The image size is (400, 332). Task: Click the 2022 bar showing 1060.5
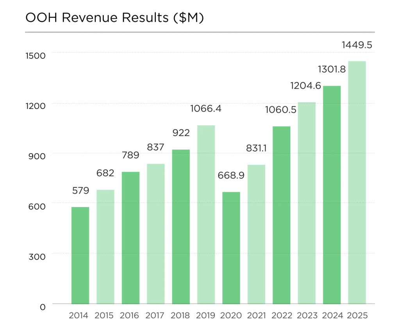[x=282, y=215]
